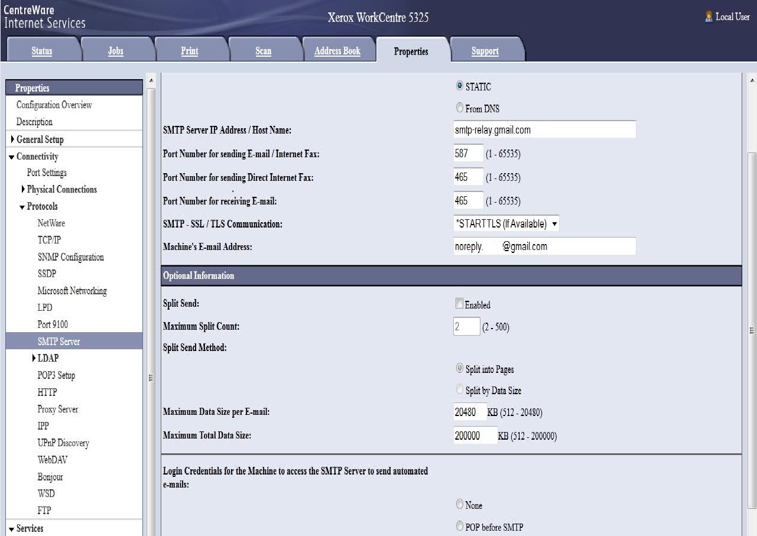Select the Properties tab

click(411, 51)
